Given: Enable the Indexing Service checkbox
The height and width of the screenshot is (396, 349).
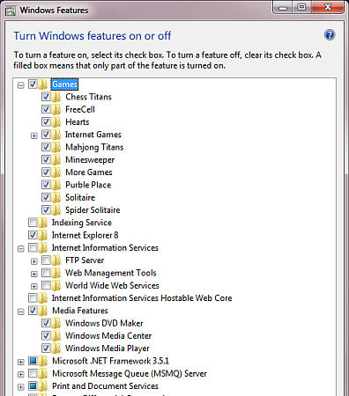Looking at the screenshot, I should [33, 223].
